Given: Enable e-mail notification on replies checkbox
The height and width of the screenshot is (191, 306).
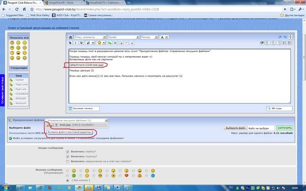Looking at the screenshot, I should pos(67,162).
